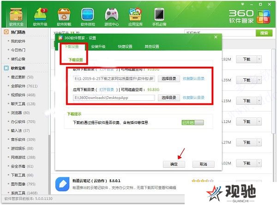The height and width of the screenshot is (205, 277).
Task: Click the 360软件管家 logo icon
Action: 263,17
